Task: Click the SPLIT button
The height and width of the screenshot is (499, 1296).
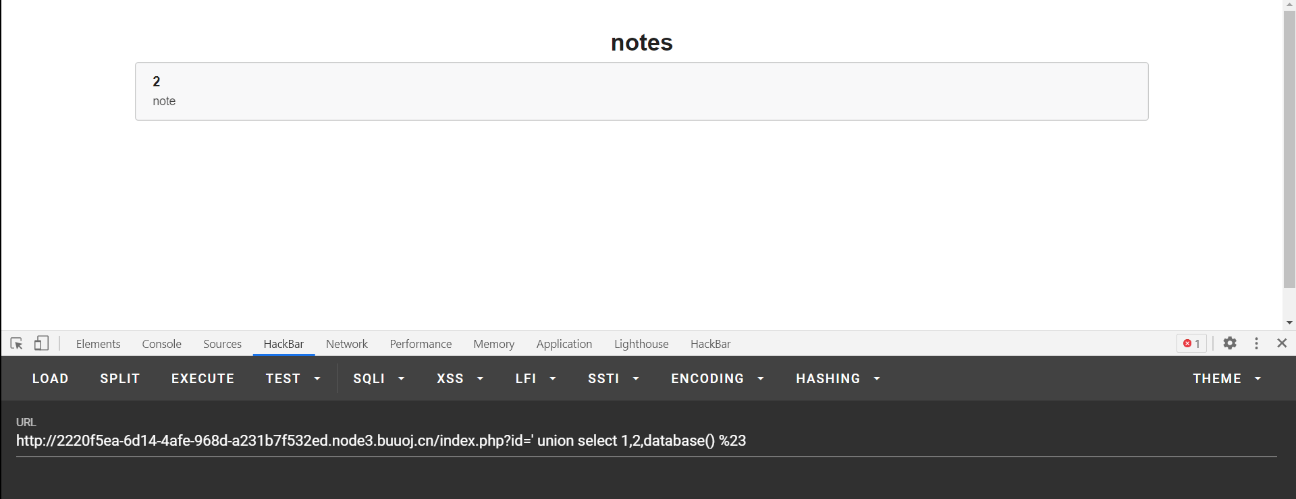Action: [120, 379]
